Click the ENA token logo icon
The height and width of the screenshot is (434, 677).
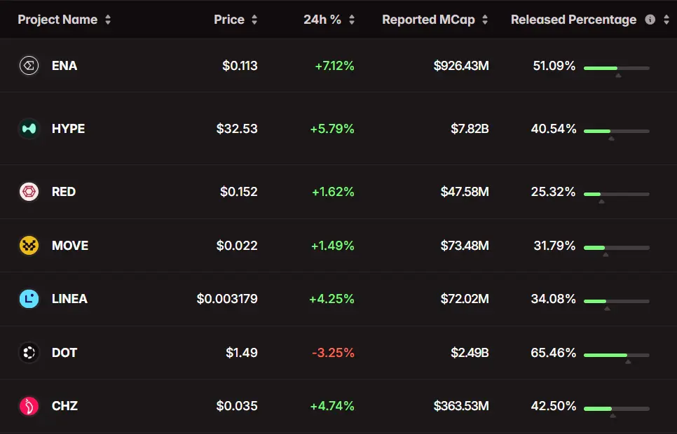point(29,66)
